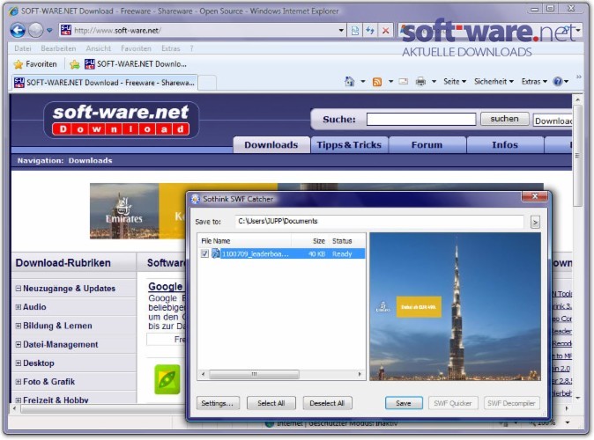Click the suchen button
Screen dimensions: 594x440
(504, 119)
